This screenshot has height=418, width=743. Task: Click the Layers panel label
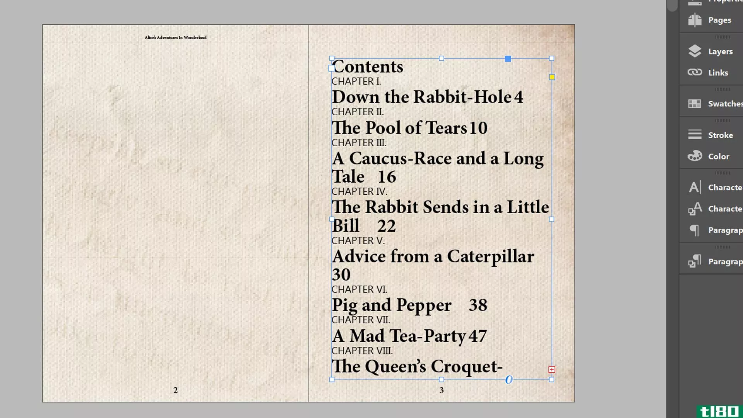(720, 51)
